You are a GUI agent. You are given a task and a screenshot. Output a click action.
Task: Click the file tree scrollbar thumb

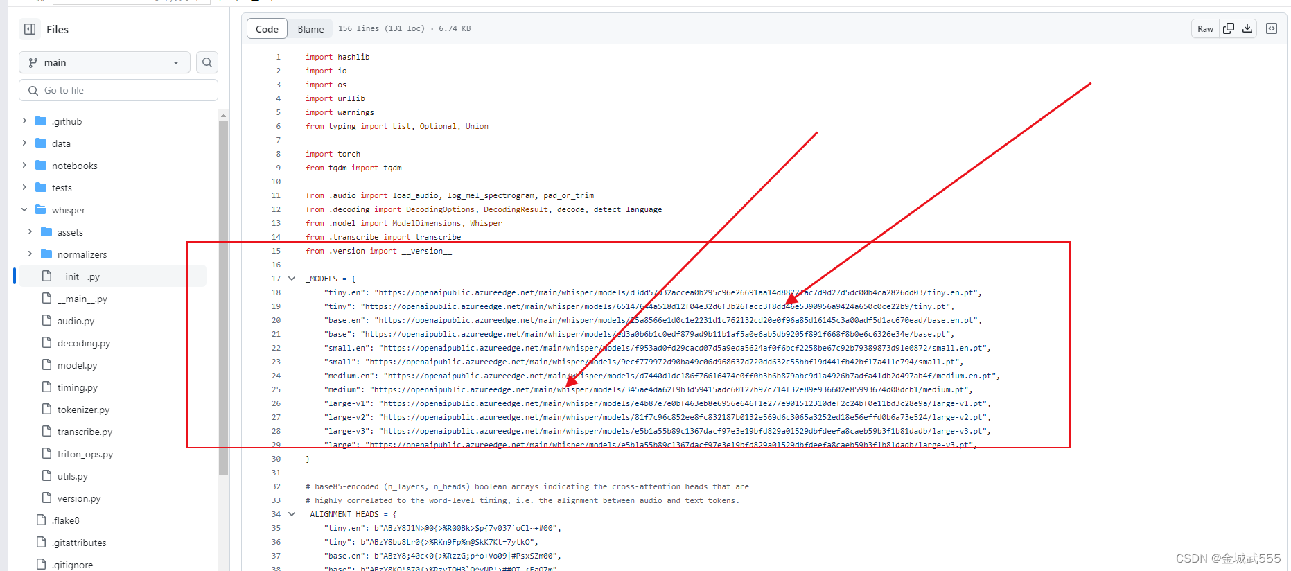click(223, 298)
